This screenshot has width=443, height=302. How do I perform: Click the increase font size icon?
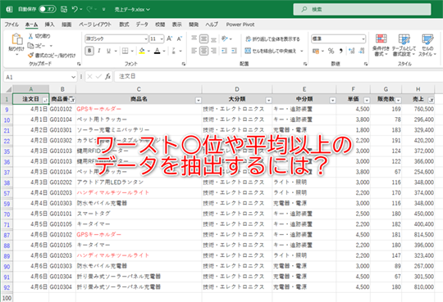click(169, 38)
